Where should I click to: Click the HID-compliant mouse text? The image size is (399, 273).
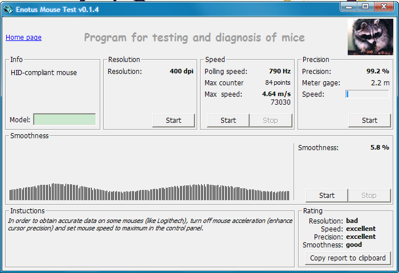44,73
